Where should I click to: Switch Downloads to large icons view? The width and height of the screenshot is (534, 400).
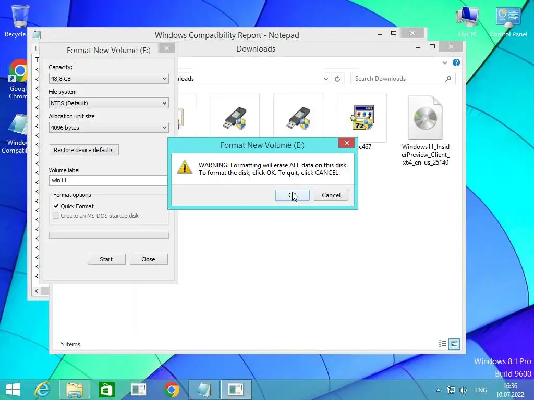pos(454,344)
